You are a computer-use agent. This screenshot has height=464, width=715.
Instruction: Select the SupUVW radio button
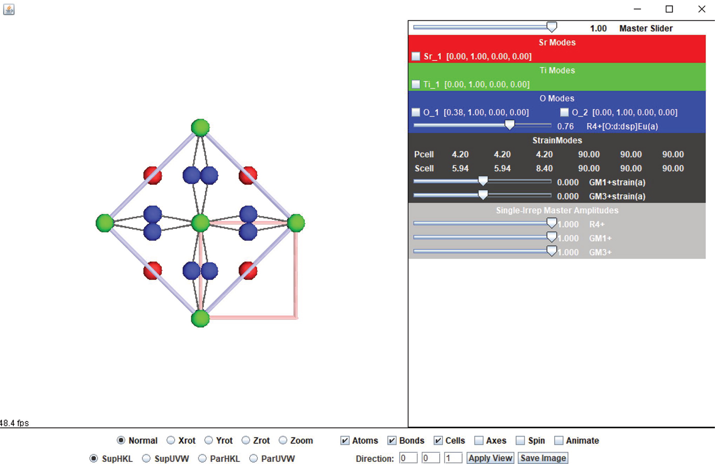147,458
